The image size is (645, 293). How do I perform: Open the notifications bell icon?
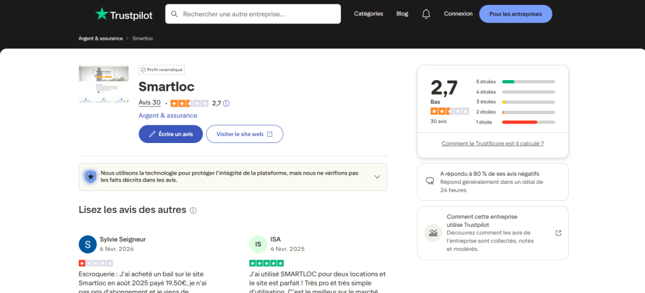coord(426,14)
